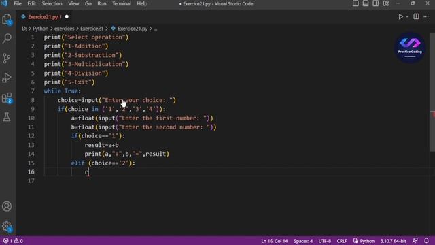Expand the run button dropdown arrow
This screenshot has width=435, height=245.
click(x=407, y=16)
